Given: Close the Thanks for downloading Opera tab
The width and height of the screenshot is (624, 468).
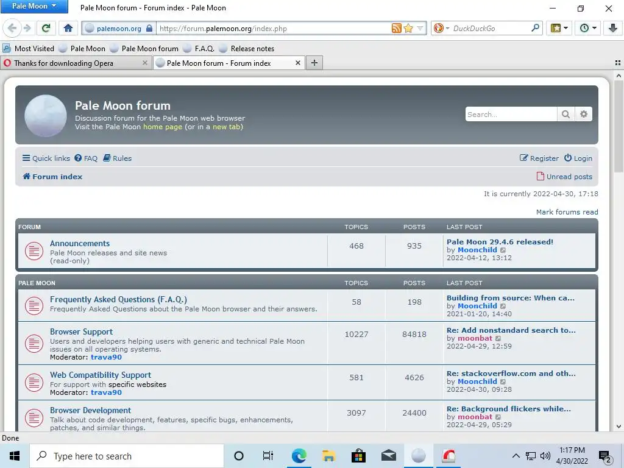Looking at the screenshot, I should pos(145,63).
